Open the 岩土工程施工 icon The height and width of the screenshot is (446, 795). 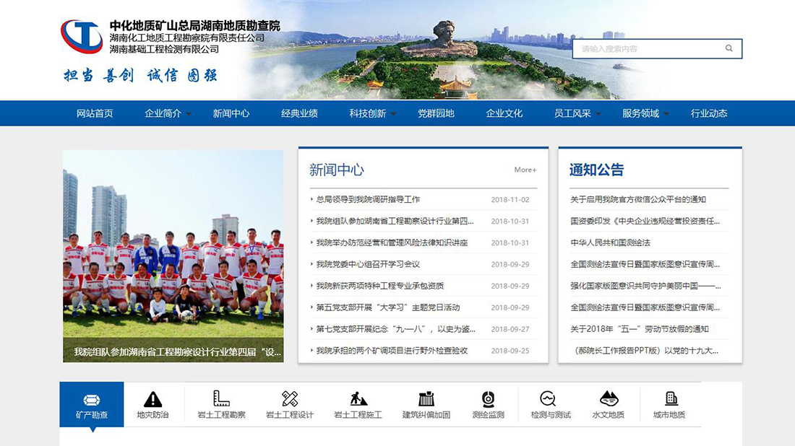click(358, 399)
